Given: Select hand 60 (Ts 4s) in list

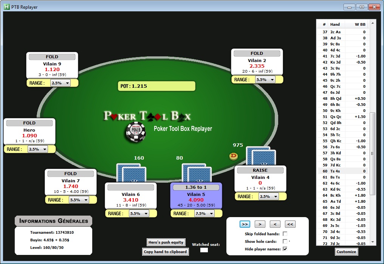Looking at the screenshot, I should tap(343, 171).
